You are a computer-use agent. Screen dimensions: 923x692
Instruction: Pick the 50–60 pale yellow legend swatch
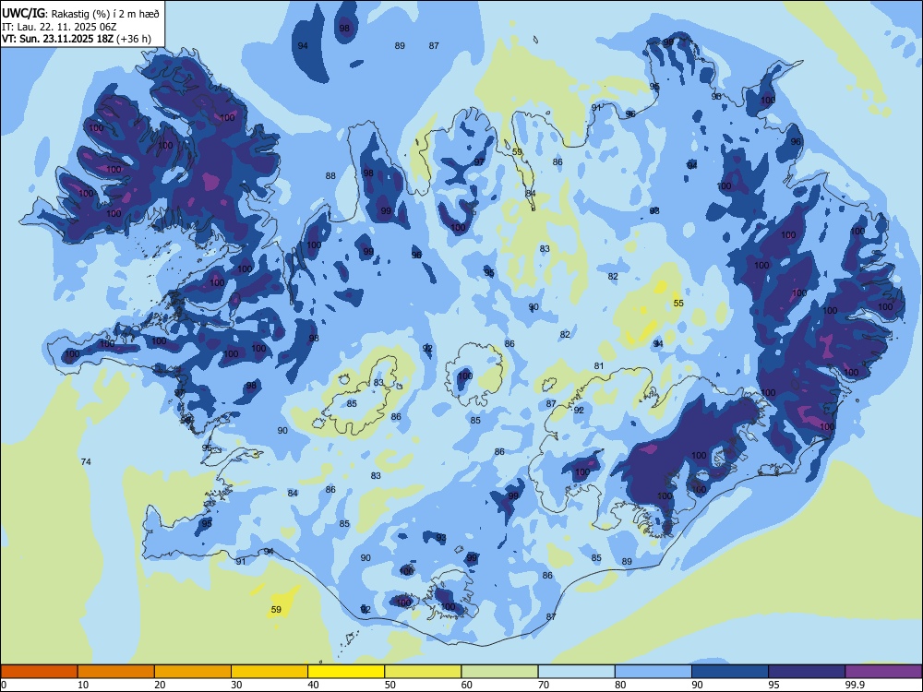tap(423, 672)
